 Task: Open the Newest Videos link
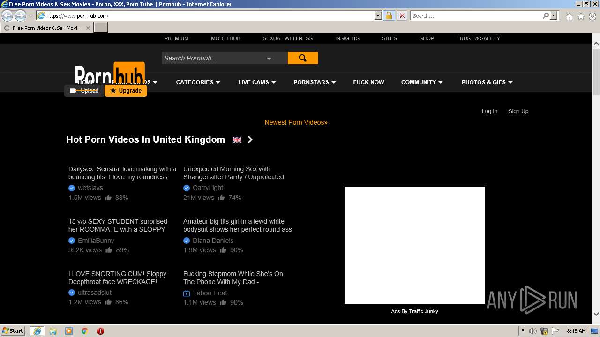point(296,122)
